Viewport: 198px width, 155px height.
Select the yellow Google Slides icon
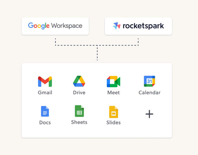pyautogui.click(x=114, y=112)
